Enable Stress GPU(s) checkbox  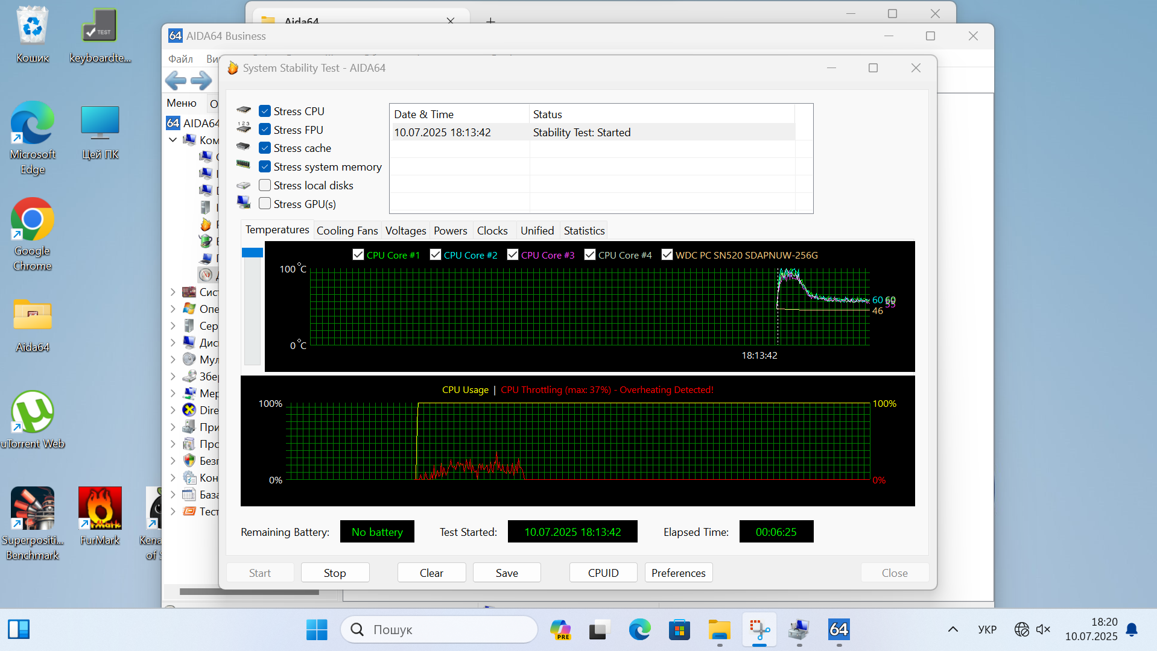265,204
